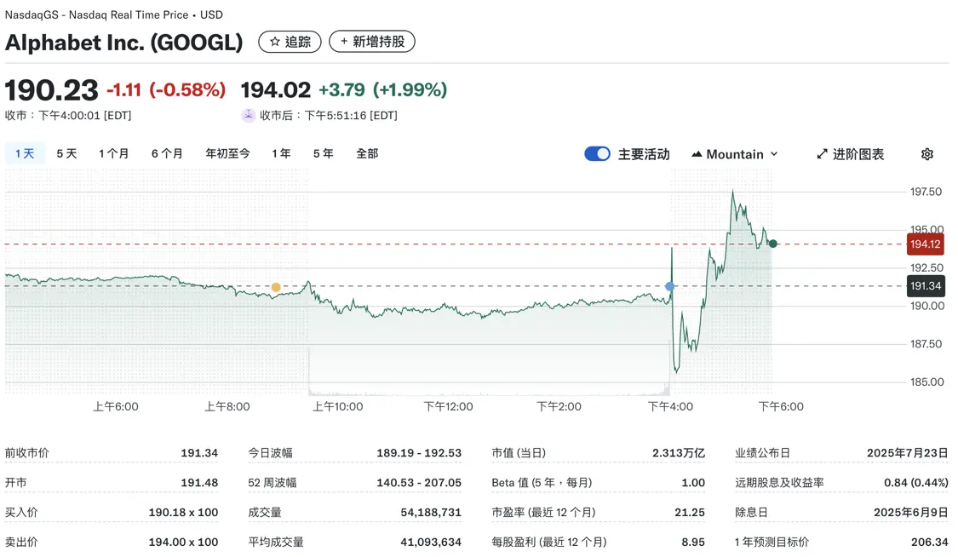Screen dimensions: 958x557
Task: Select the 年初至今 range tab
Action: [227, 153]
